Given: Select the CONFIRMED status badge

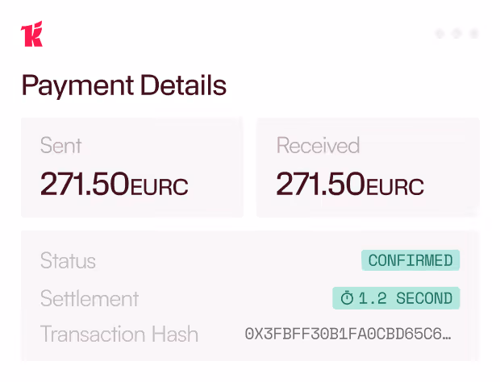Looking at the screenshot, I should click(x=410, y=260).
